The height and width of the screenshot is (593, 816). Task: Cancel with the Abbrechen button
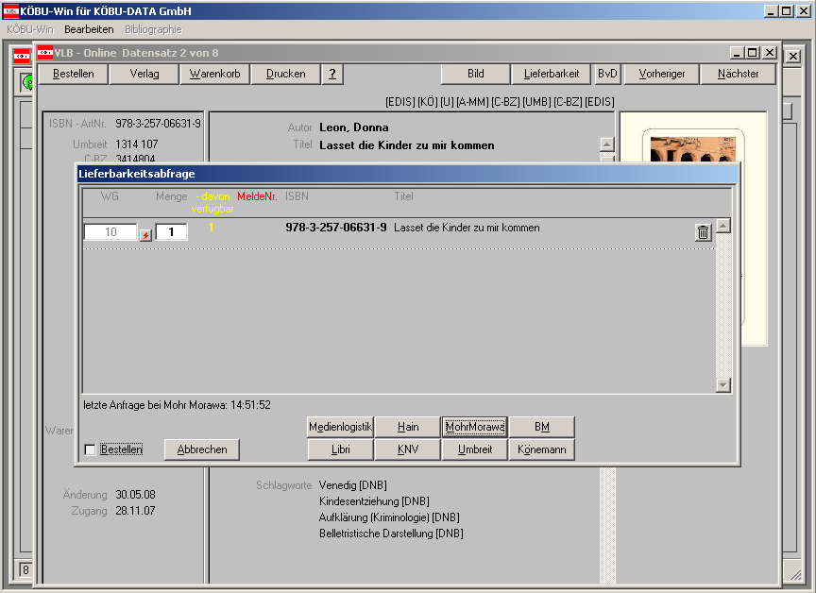(x=202, y=449)
